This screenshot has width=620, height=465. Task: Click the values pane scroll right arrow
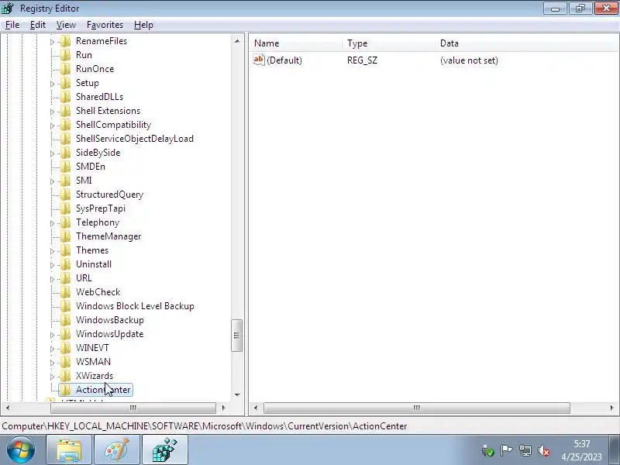tap(611, 408)
